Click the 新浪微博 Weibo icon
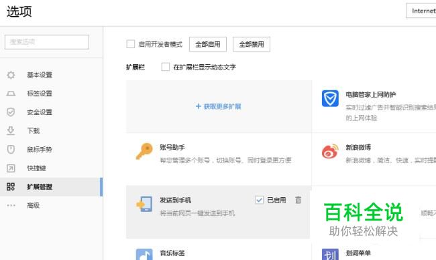 330,151
